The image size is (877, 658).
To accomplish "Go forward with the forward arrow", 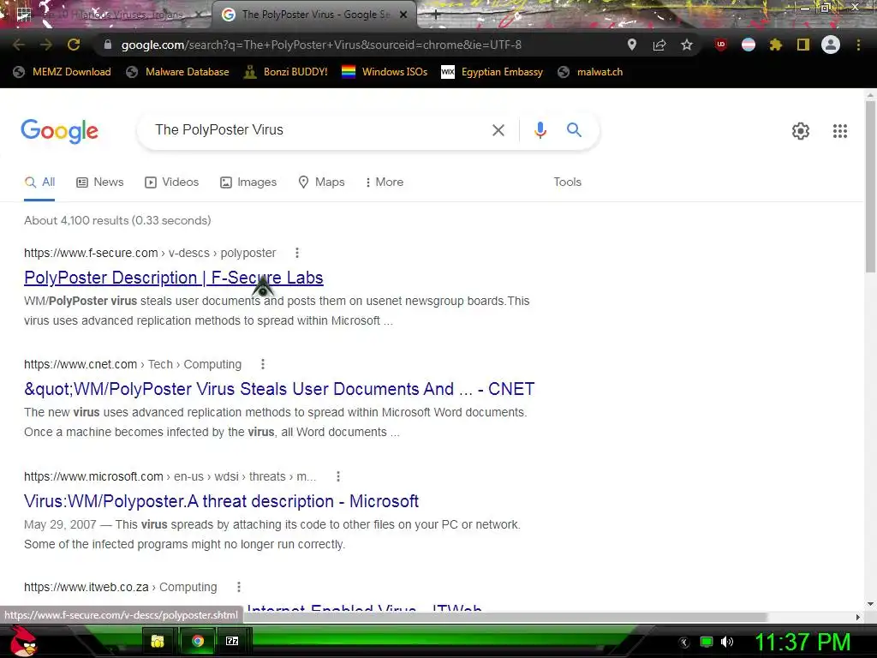I will tap(46, 45).
